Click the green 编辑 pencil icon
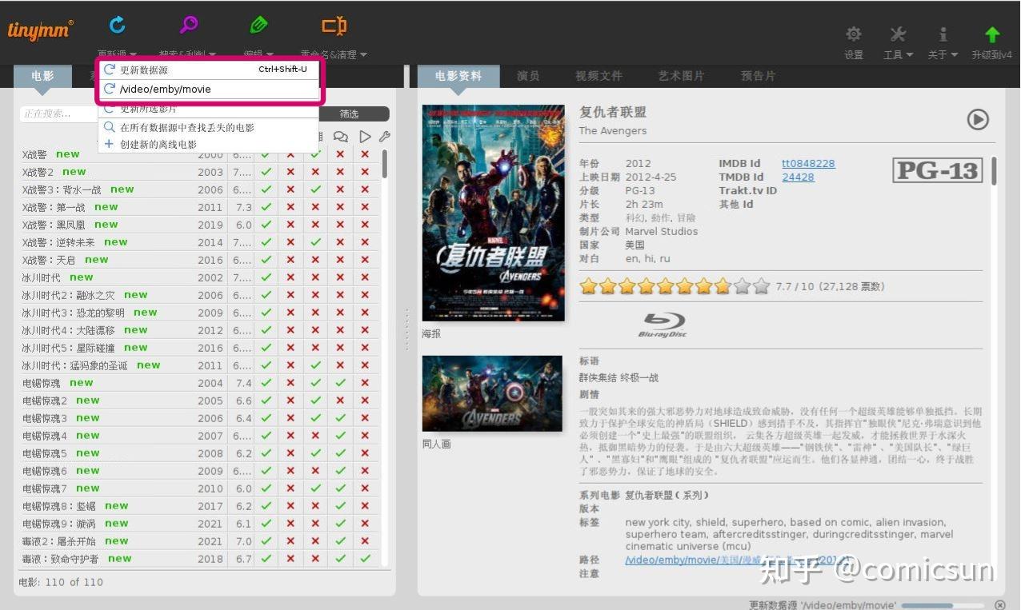This screenshot has width=1021, height=610. point(257,25)
